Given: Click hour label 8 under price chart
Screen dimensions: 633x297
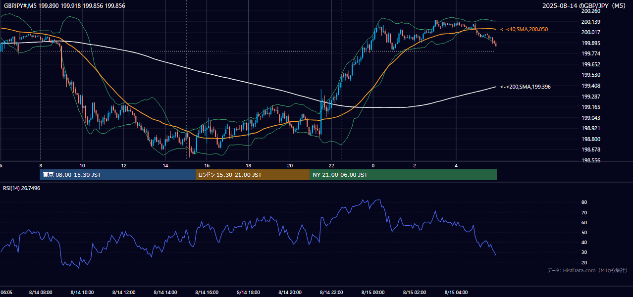Looking at the screenshot, I should [x=41, y=166].
